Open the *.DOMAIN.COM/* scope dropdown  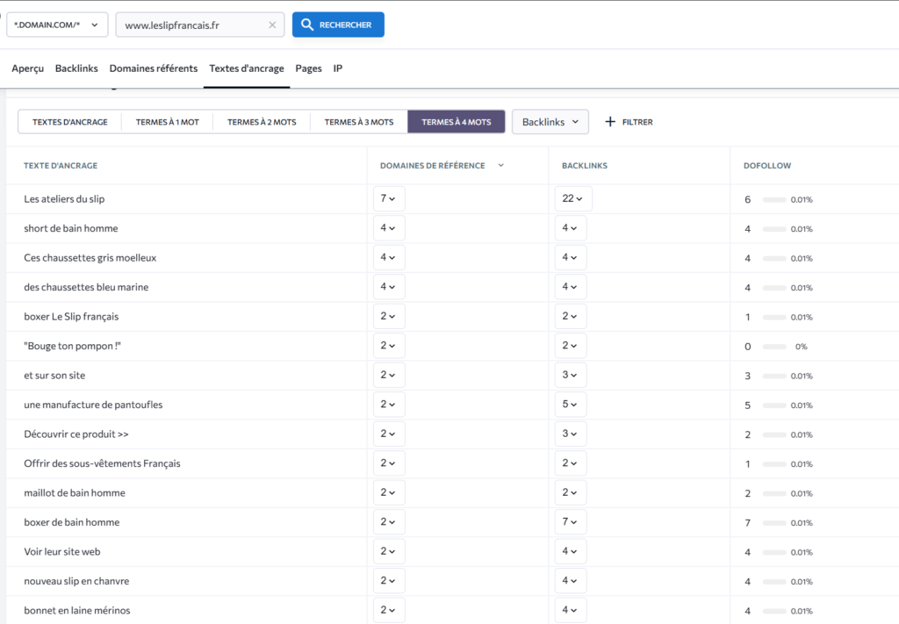[57, 25]
